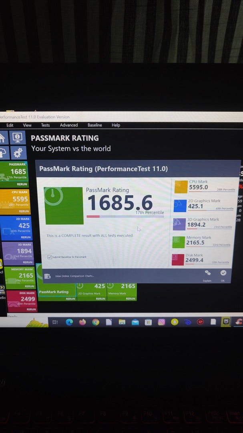Open Microsoft Store from the taskbar
Viewport: 243px width, 433px height.
click(x=149, y=322)
